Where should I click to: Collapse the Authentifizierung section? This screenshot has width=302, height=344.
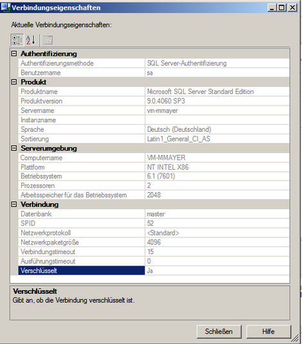click(x=14, y=53)
